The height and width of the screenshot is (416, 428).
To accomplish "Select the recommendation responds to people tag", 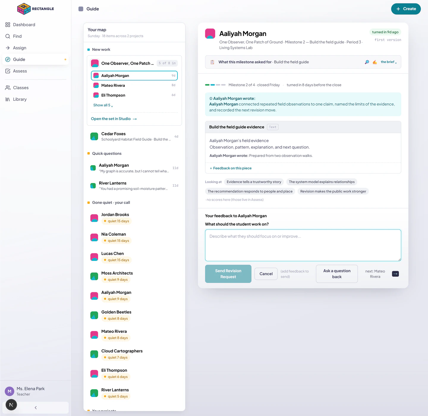I will (250, 191).
